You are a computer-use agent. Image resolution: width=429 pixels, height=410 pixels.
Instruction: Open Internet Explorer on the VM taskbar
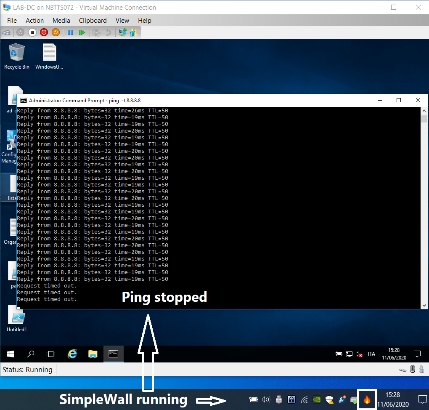pyautogui.click(x=72, y=354)
